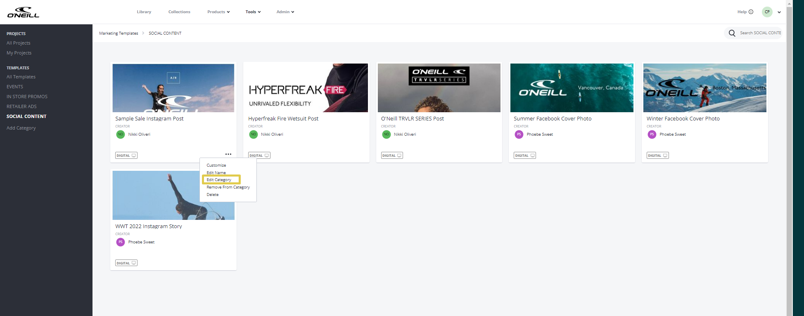Go to the Collections tab
This screenshot has height=316, width=804.
[x=179, y=12]
